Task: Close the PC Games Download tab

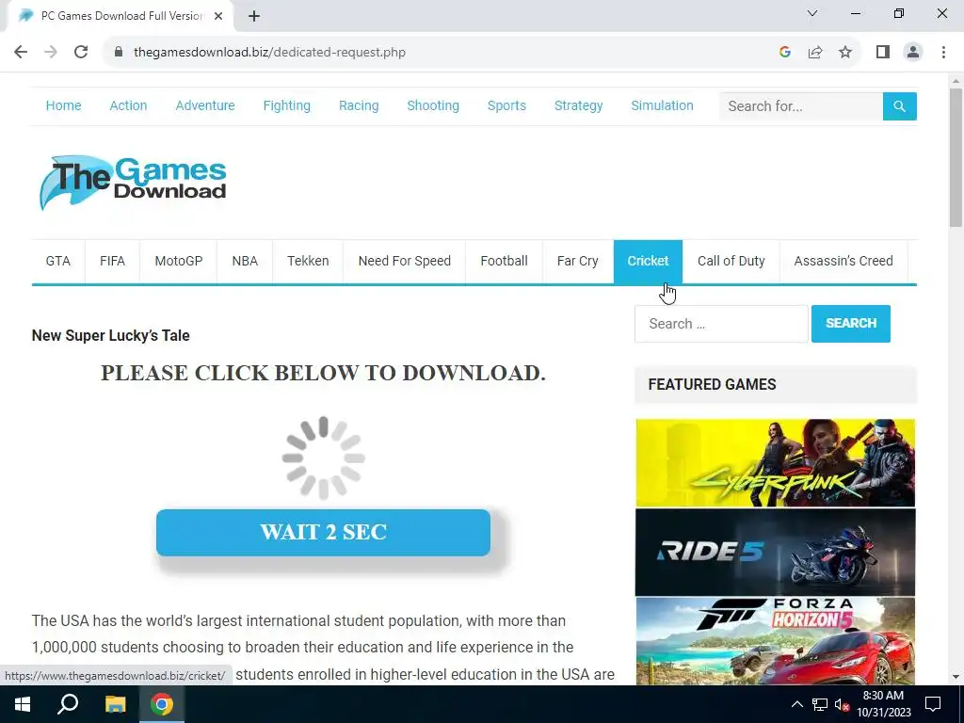Action: [218, 16]
